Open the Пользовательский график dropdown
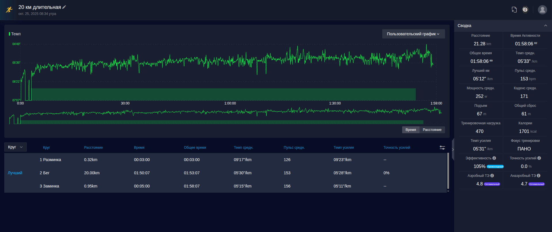 (413, 34)
